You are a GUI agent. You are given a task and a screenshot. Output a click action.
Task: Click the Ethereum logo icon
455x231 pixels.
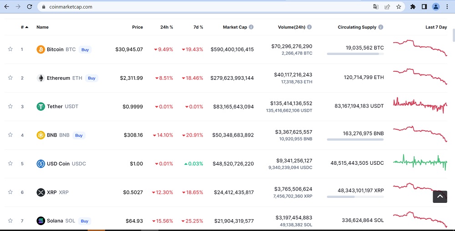coord(40,78)
